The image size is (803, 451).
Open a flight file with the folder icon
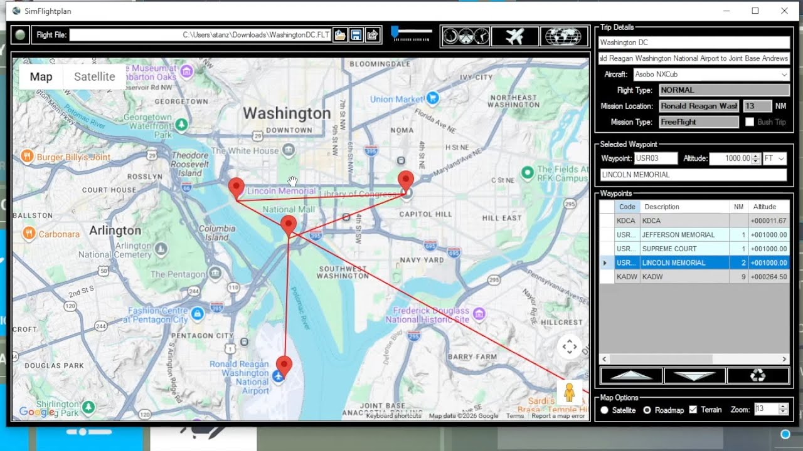point(339,35)
